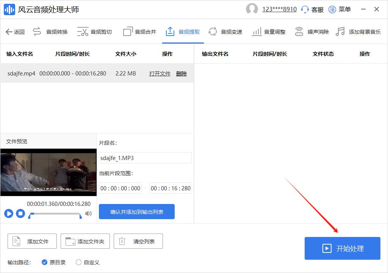The height and width of the screenshot is (273, 388).
Task: Choose 自定义 custom output path
Action: pyautogui.click(x=78, y=262)
